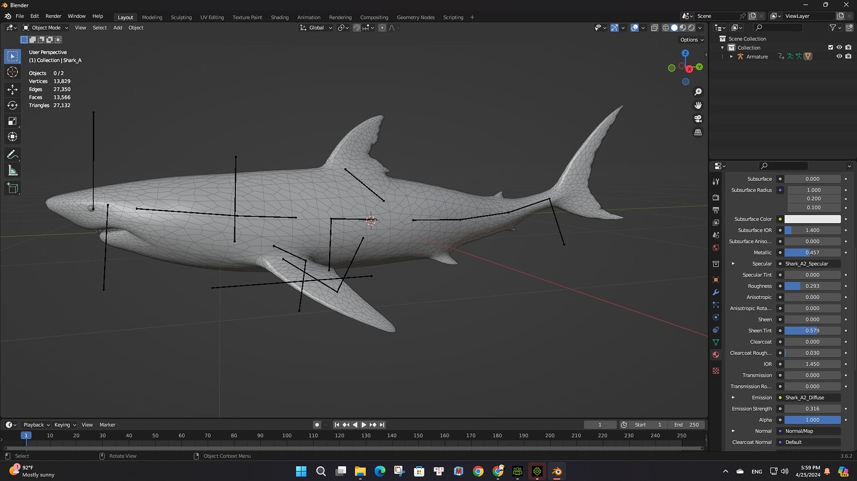Expand the Specular input row
This screenshot has height=481, width=857.
click(x=733, y=264)
